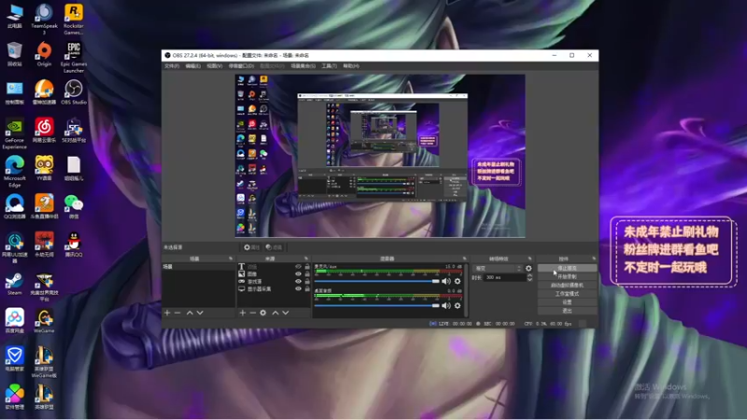Open the 麦克风/Aux audio settings gear
This screenshot has width=747, height=420.
[458, 281]
